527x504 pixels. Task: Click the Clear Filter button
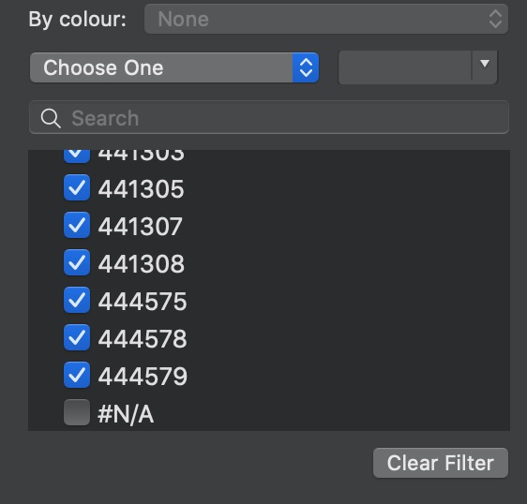tap(441, 463)
